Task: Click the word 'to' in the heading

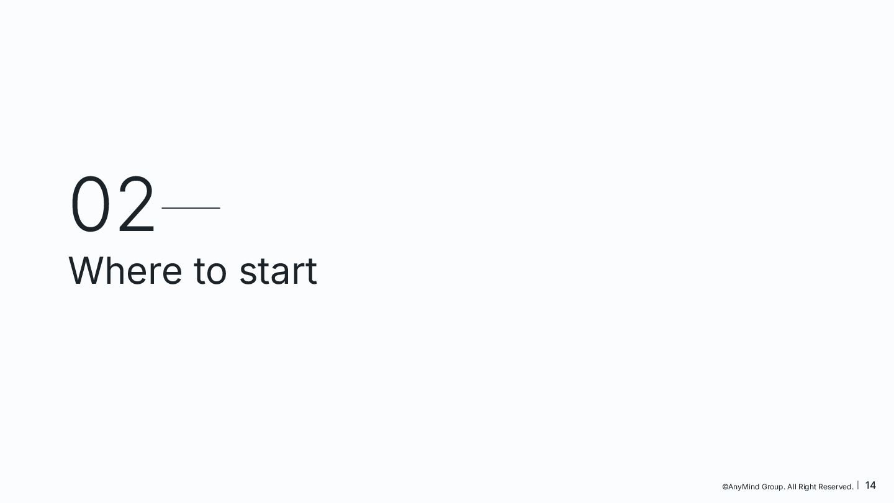Action: pyautogui.click(x=210, y=272)
